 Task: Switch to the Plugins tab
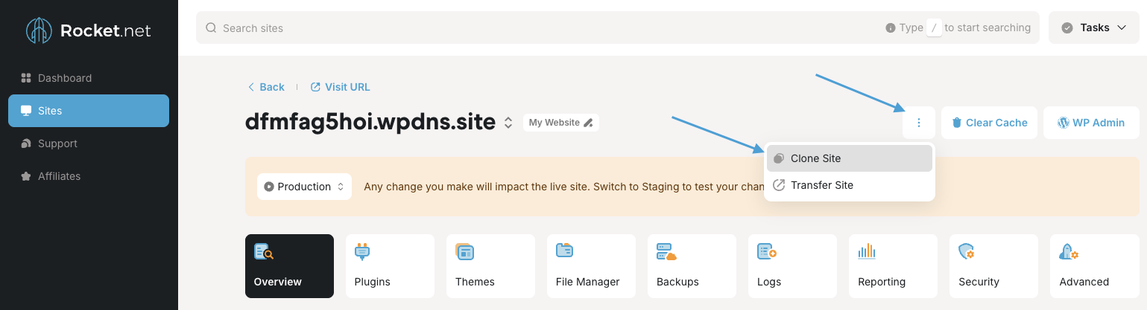point(389,266)
